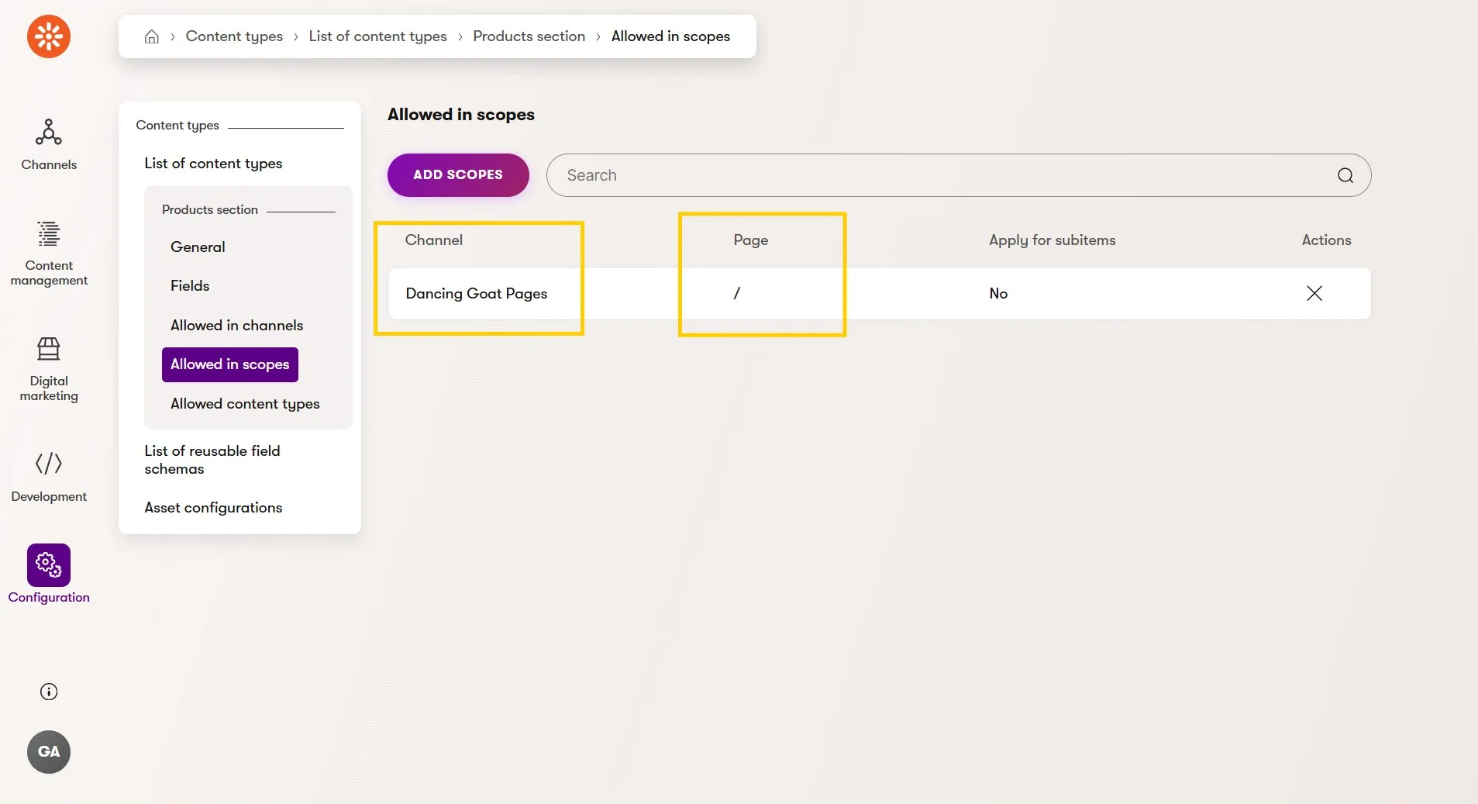This screenshot has height=804, width=1478.
Task: Open Allowed content types item
Action: [245, 403]
